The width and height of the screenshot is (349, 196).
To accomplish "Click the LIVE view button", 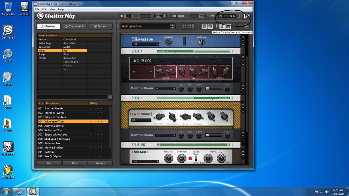I will (212, 16).
